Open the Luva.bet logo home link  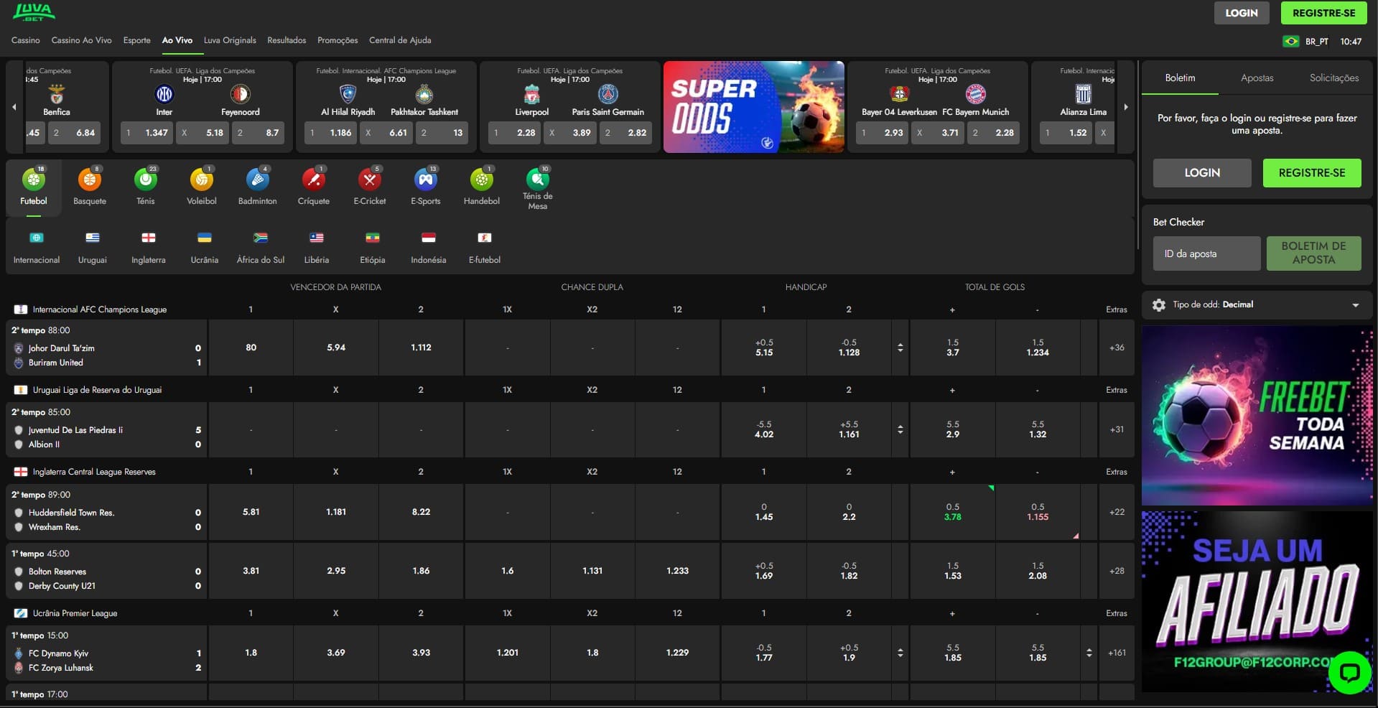pyautogui.click(x=34, y=12)
